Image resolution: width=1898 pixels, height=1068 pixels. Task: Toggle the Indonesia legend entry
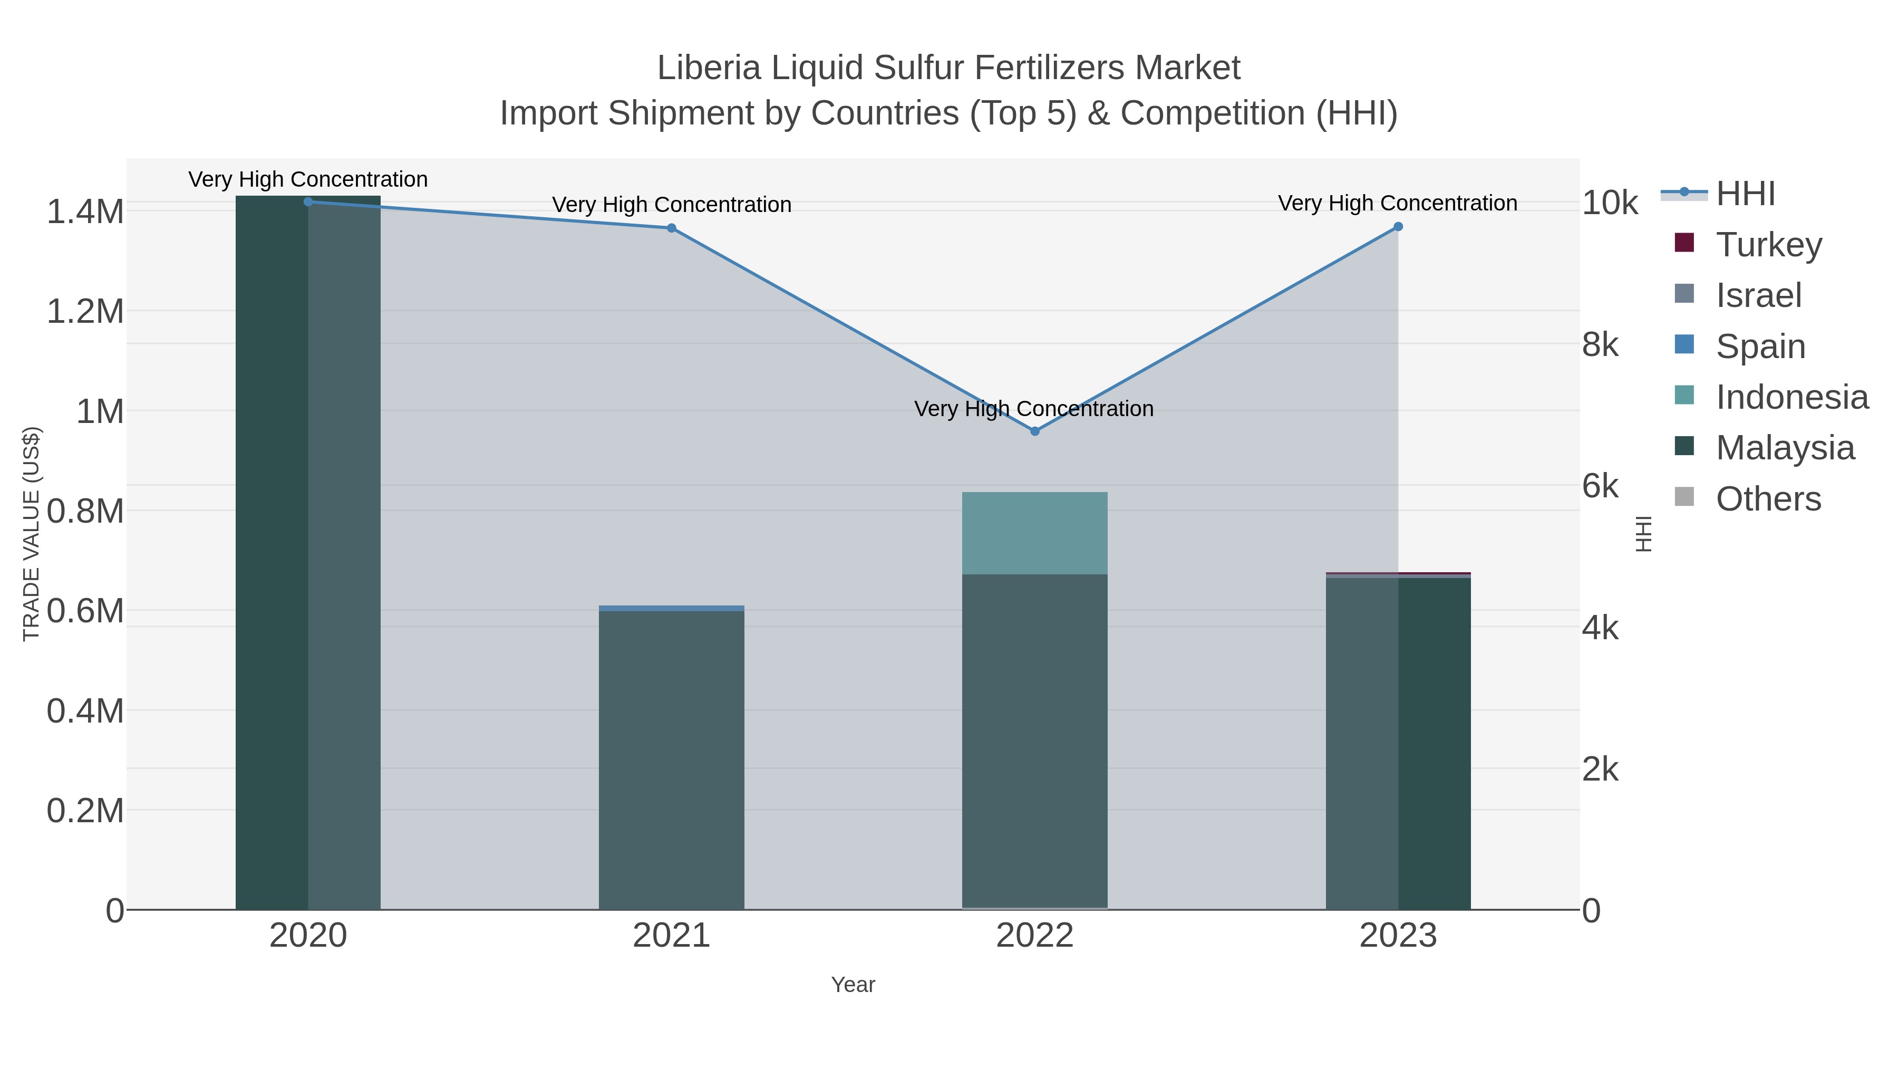(x=1771, y=397)
